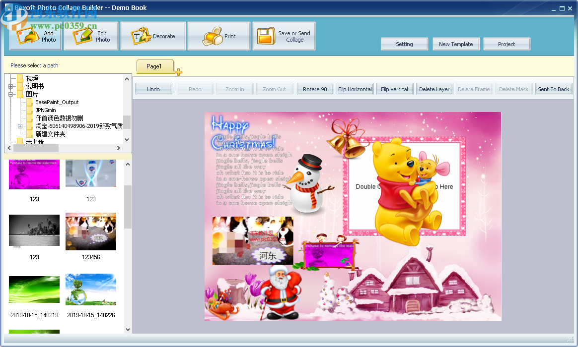This screenshot has height=347, width=578.
Task: Open the Add Photo tool
Action: (x=35, y=35)
